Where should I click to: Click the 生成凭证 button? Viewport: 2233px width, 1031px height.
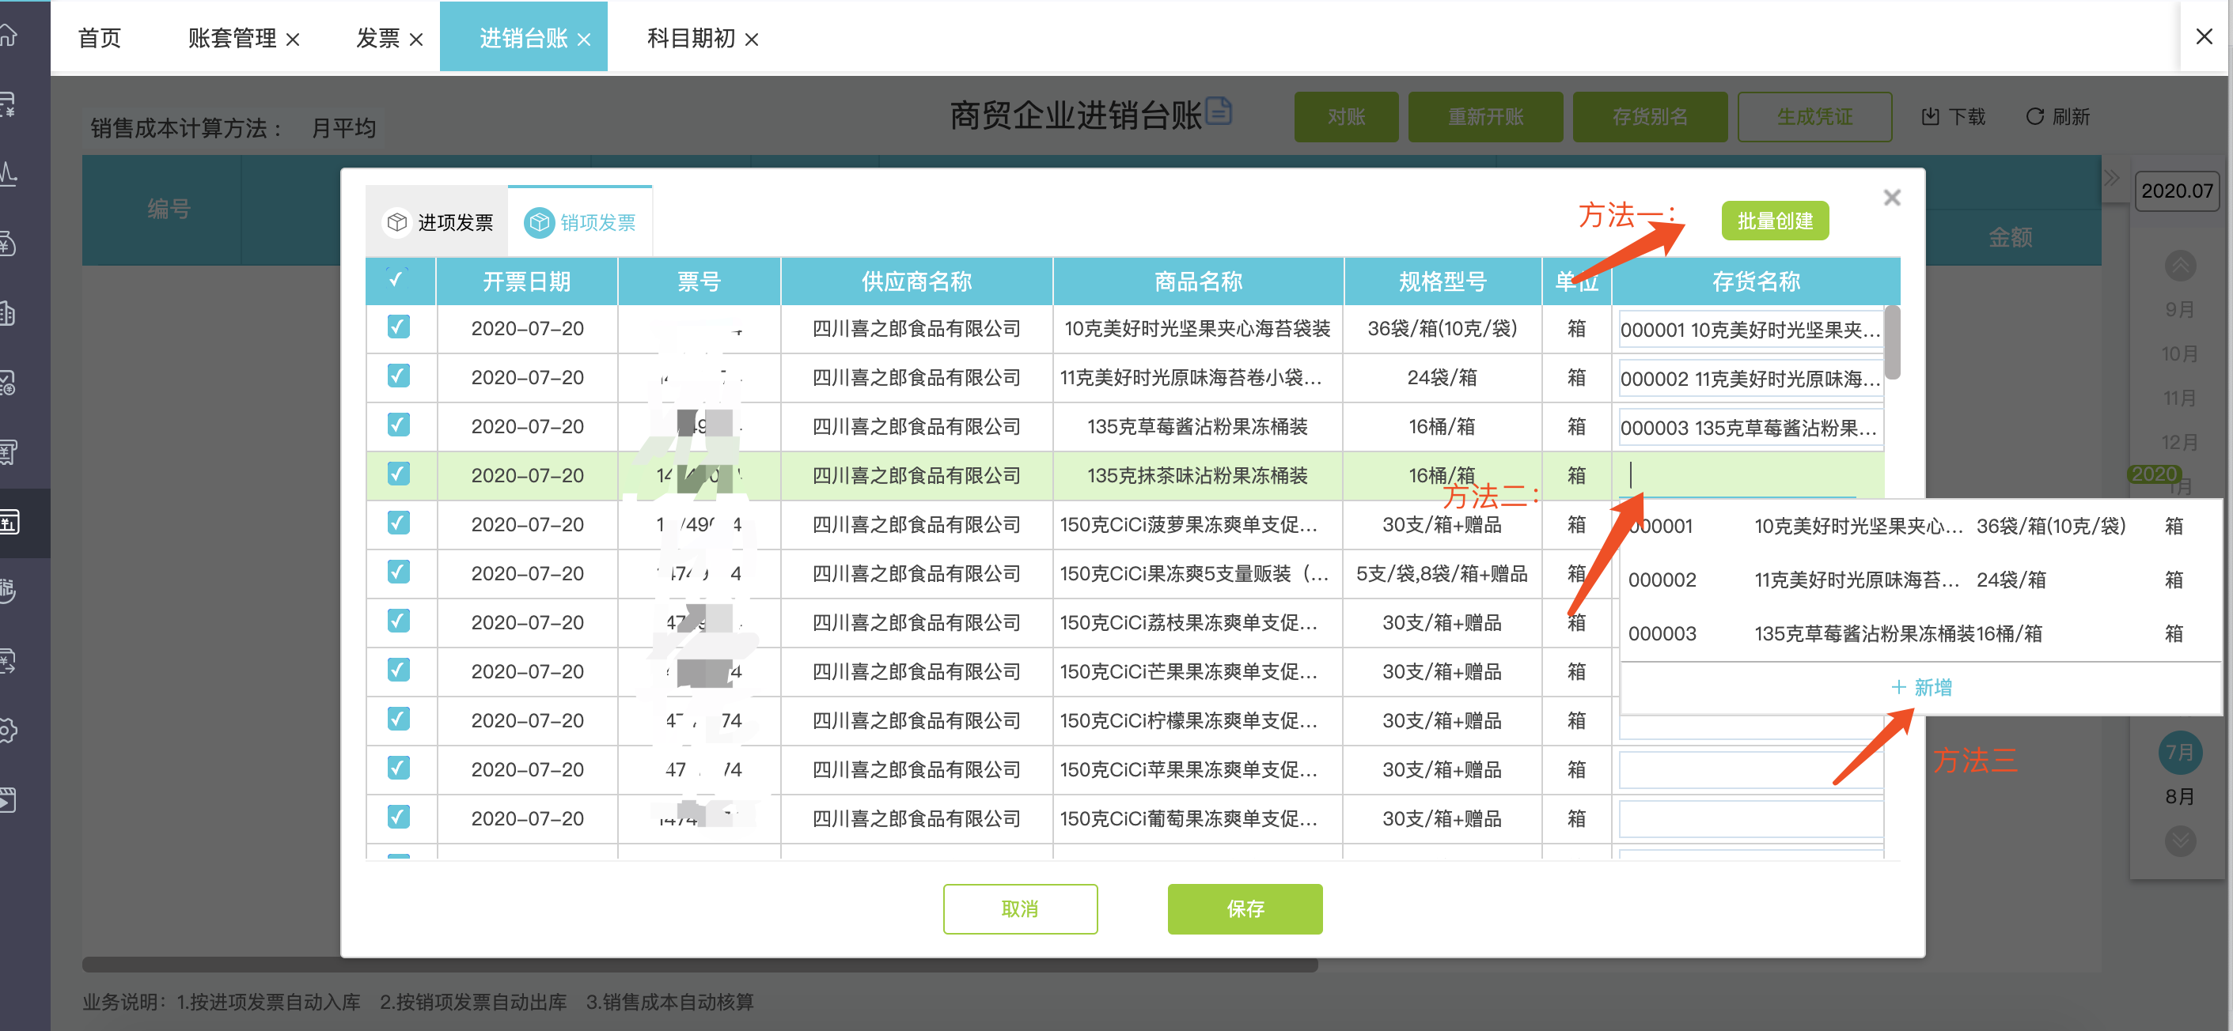point(1814,117)
